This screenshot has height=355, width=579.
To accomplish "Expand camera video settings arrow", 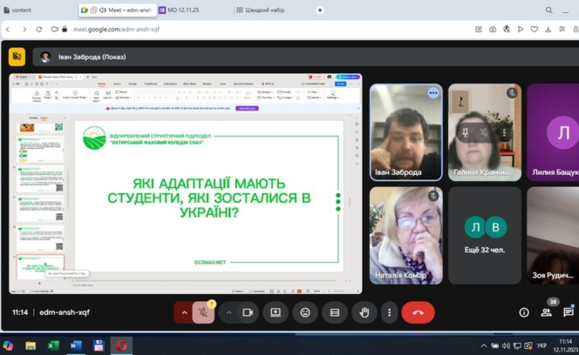I will pos(228,312).
